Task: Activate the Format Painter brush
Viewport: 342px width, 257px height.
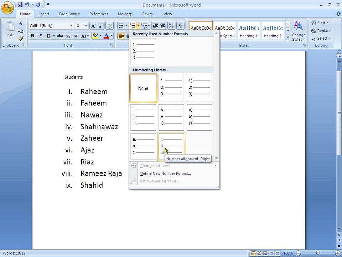Action: coord(21,38)
